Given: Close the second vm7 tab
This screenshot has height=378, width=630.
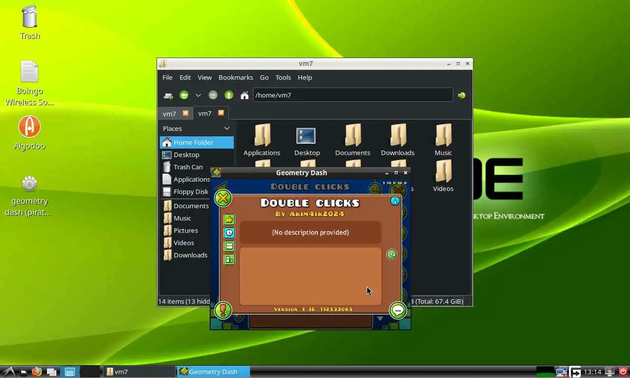Looking at the screenshot, I should tap(221, 113).
